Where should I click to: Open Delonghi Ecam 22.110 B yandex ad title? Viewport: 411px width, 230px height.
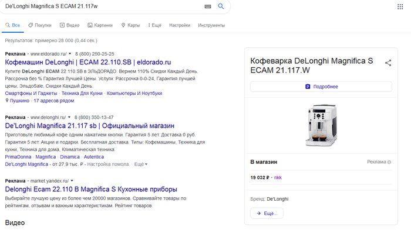[91, 189]
